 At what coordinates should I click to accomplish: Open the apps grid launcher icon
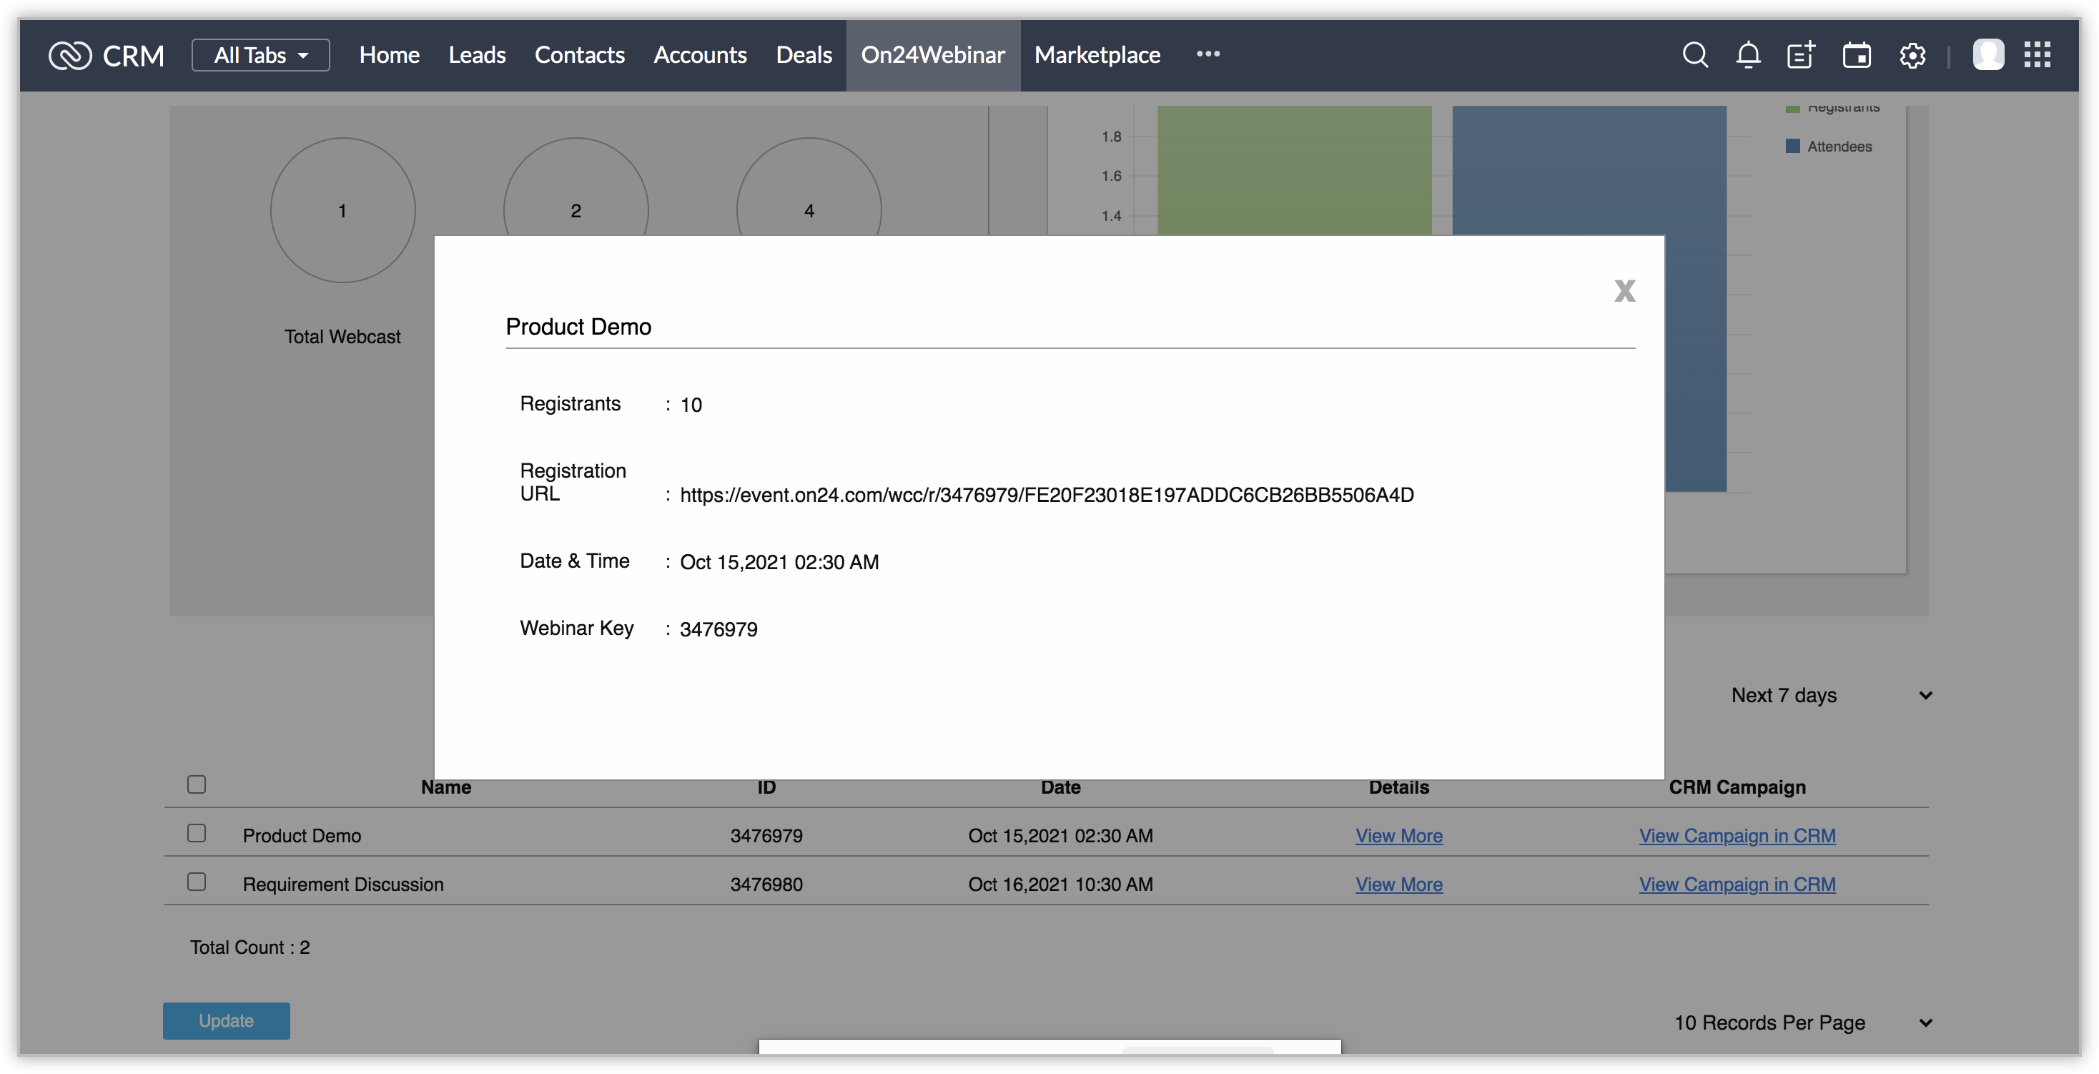2037,55
